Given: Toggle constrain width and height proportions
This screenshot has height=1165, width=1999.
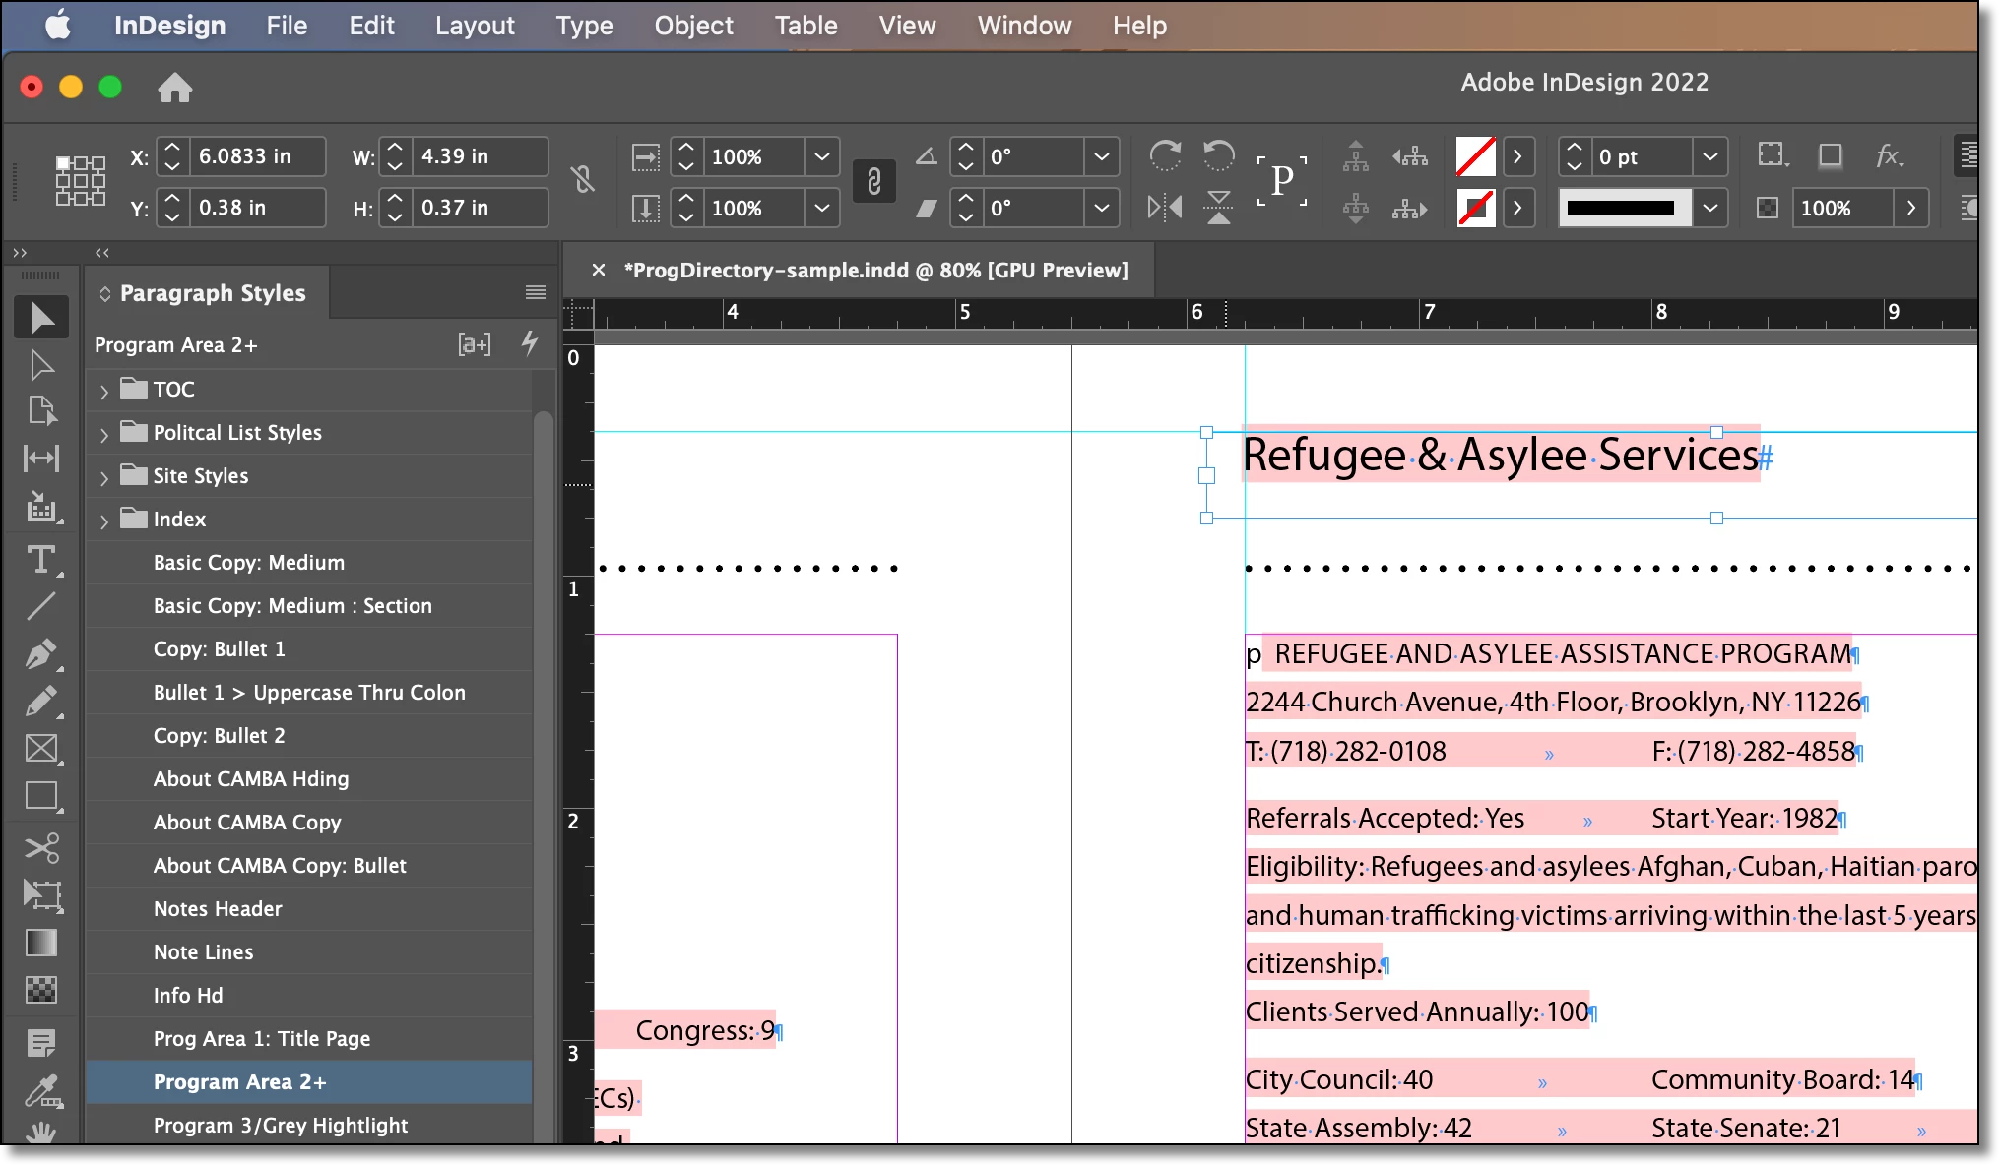Looking at the screenshot, I should point(583,180).
